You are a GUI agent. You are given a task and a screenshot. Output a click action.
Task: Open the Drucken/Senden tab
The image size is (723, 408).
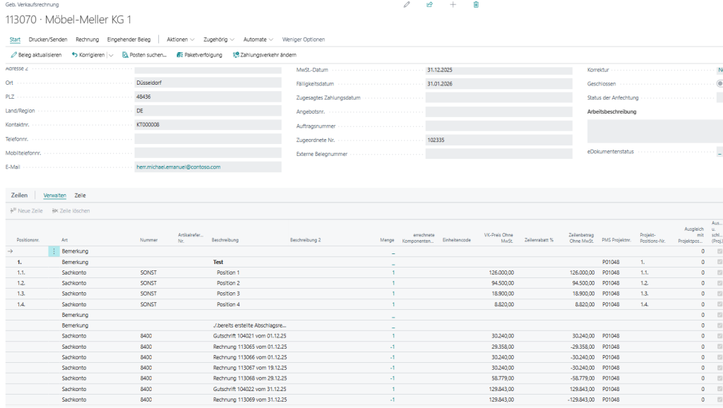tap(48, 40)
